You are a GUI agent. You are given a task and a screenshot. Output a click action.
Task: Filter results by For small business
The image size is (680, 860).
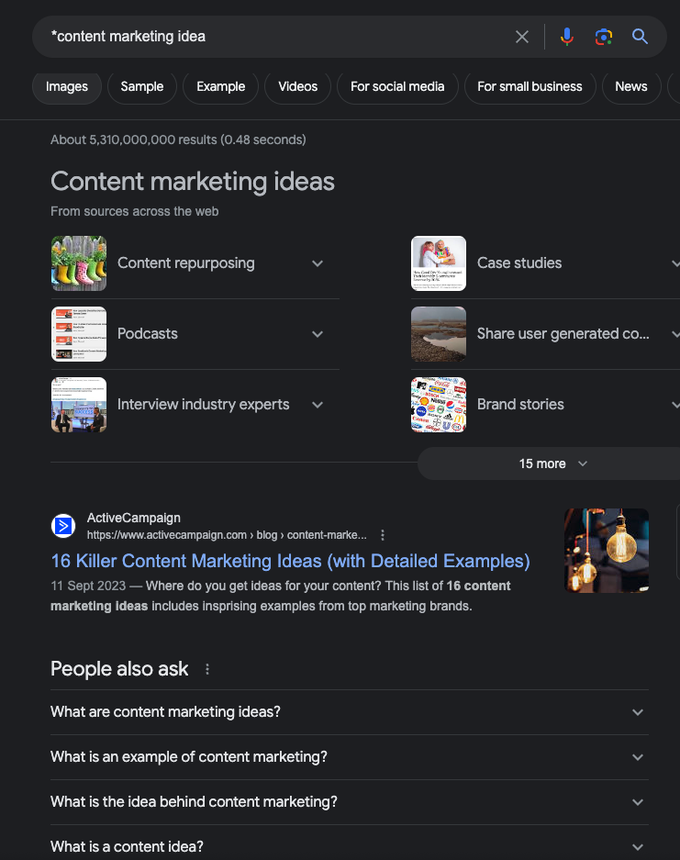click(x=530, y=86)
